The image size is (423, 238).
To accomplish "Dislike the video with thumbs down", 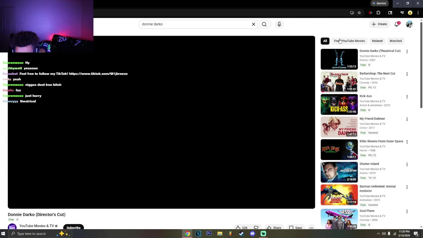I will point(256,228).
